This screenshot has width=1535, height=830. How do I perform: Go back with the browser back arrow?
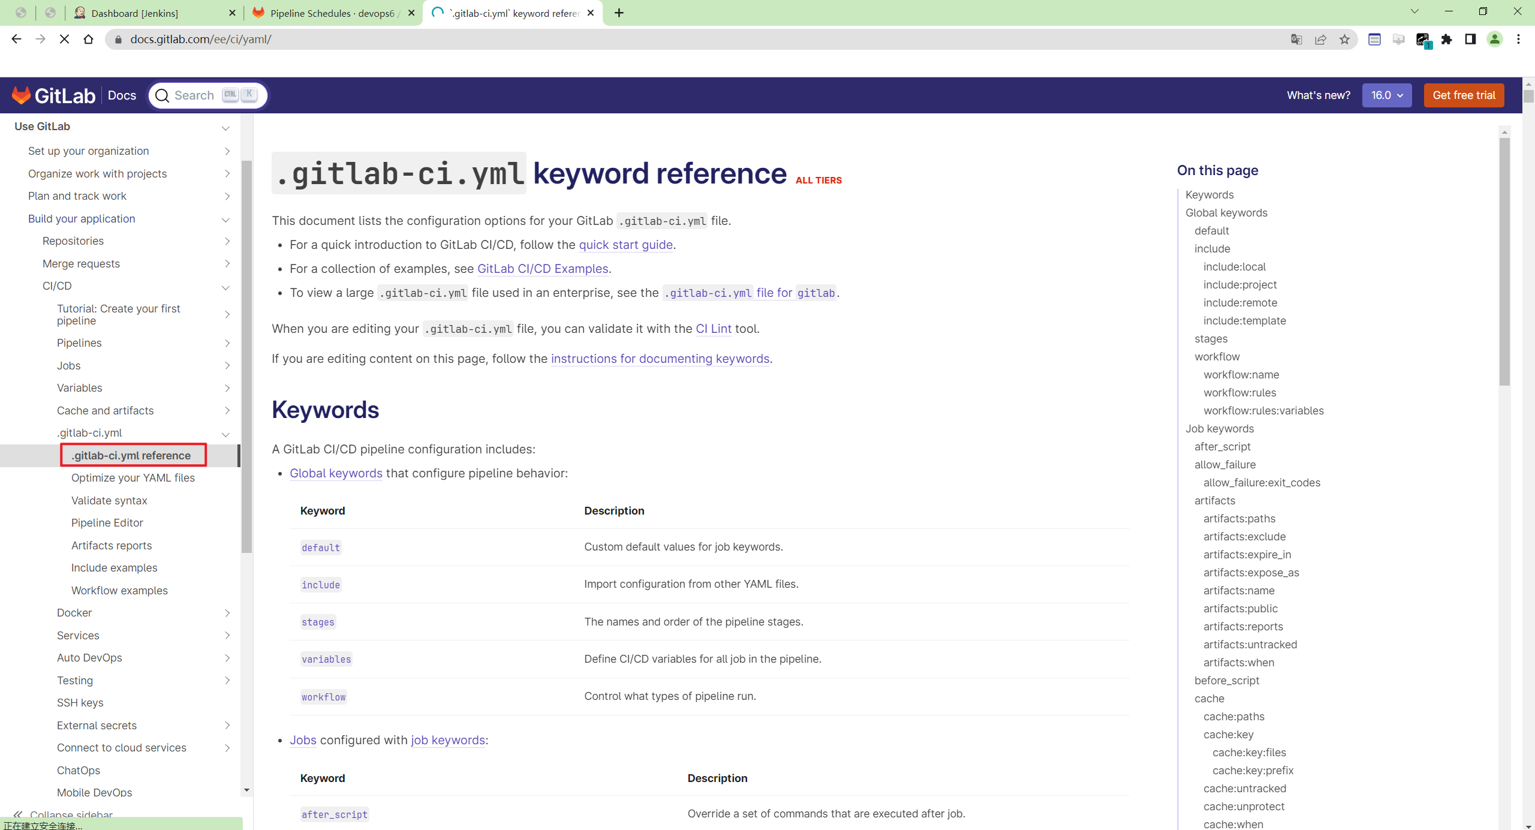click(x=16, y=39)
